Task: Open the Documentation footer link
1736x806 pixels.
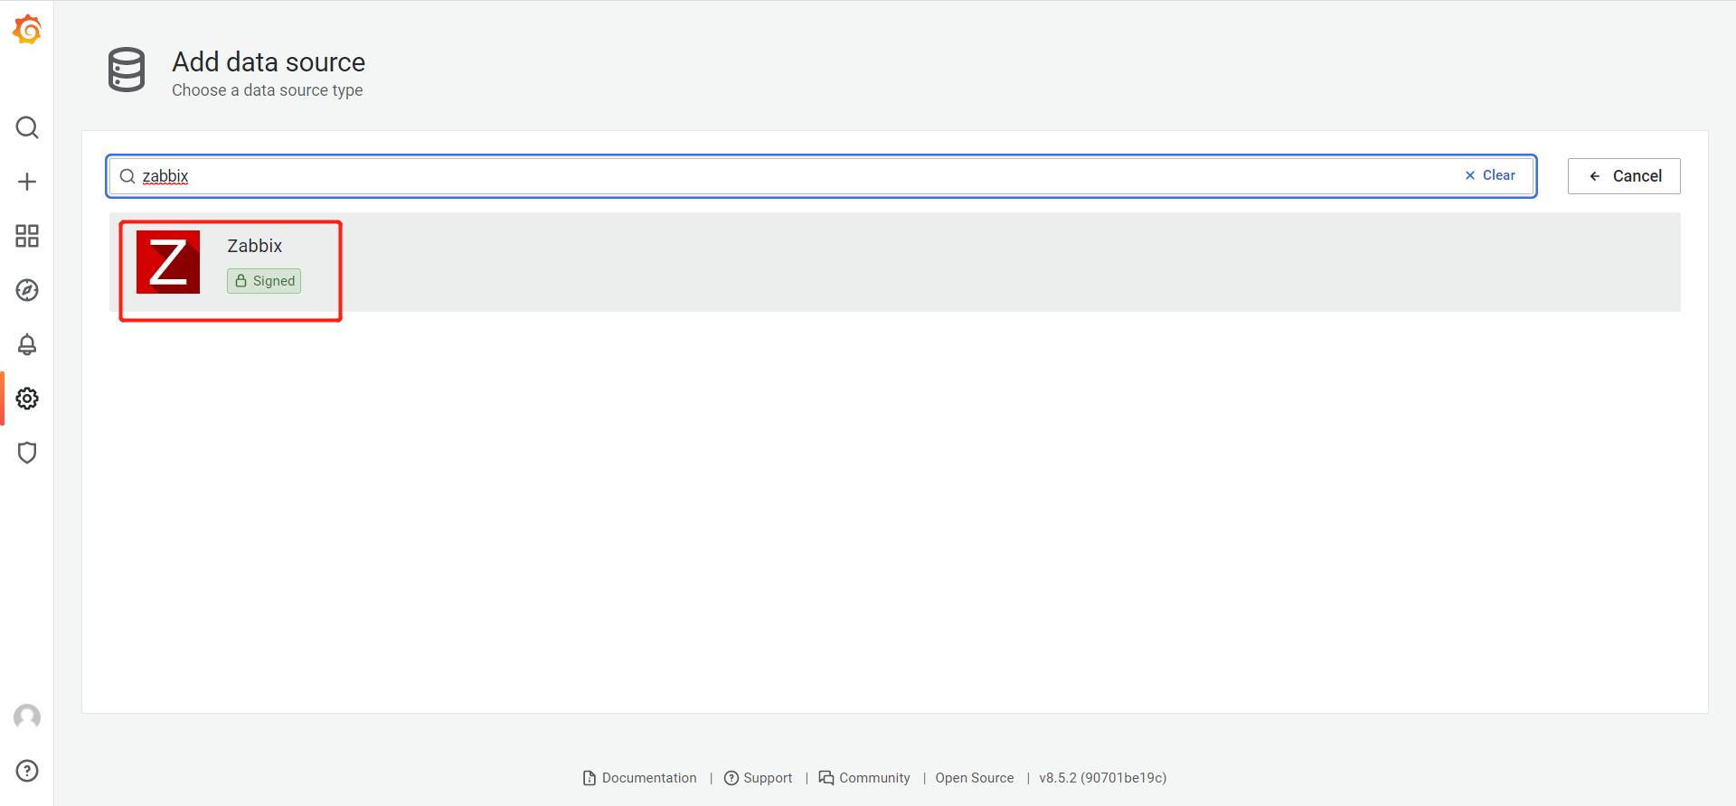Action: click(x=640, y=778)
